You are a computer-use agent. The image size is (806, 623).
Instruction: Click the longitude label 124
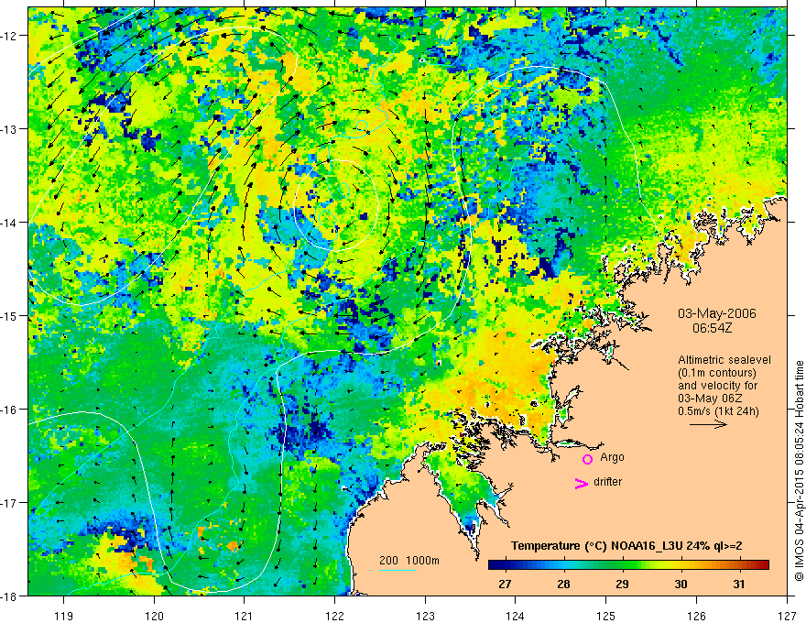516,616
